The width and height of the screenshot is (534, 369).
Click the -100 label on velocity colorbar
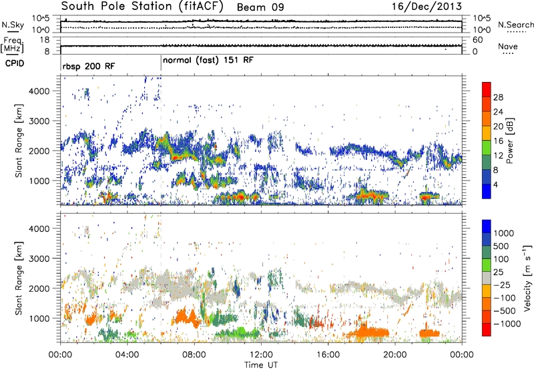click(504, 298)
